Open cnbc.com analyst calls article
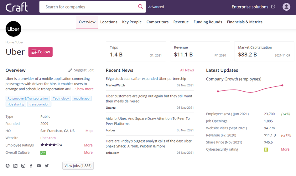Screen dimensions: 296x176 (149, 143)
